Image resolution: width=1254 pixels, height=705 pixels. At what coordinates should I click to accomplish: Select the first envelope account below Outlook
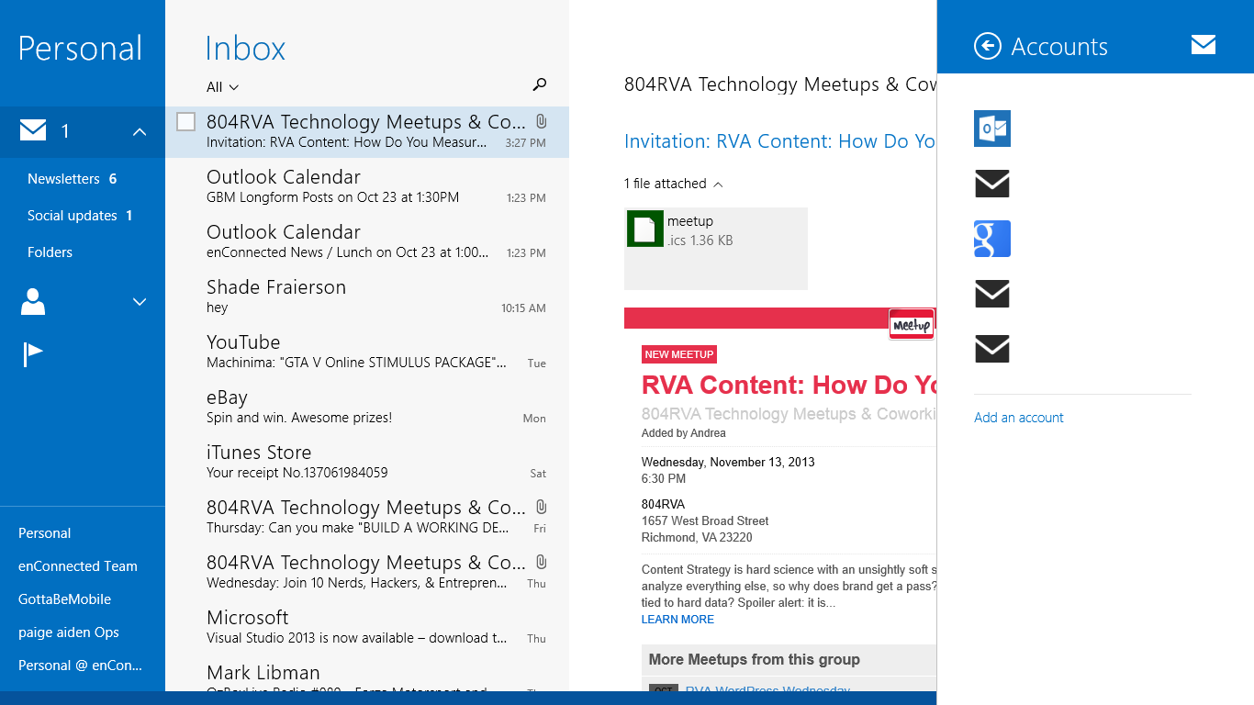click(x=992, y=184)
